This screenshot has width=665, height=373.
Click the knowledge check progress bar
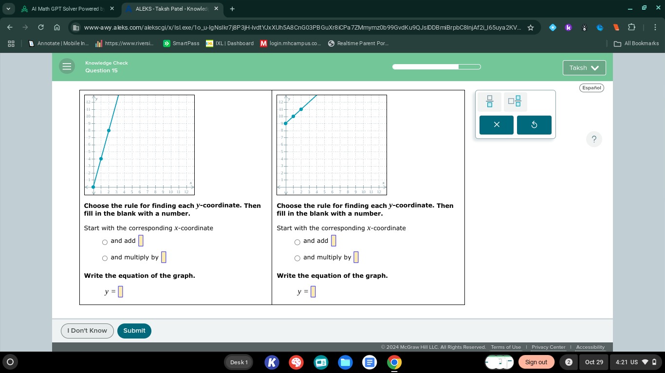(437, 67)
